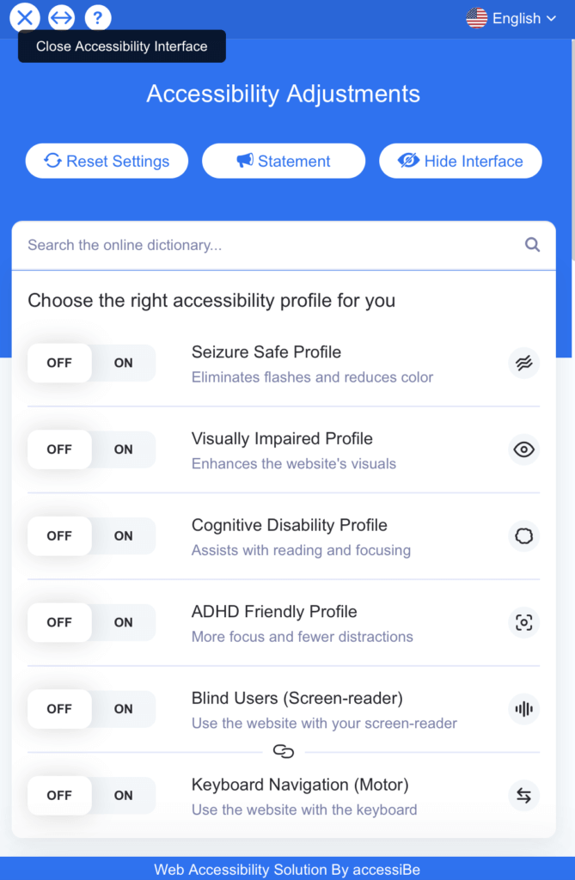Enable the Visually Impaired Profile

tap(123, 449)
